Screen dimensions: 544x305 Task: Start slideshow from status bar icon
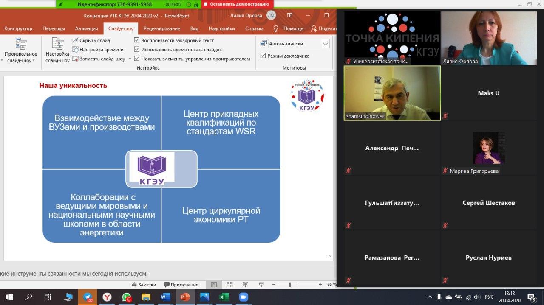(261, 285)
